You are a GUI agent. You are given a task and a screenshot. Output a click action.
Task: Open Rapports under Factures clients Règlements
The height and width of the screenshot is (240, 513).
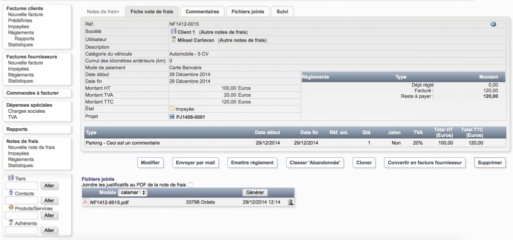pos(25,39)
